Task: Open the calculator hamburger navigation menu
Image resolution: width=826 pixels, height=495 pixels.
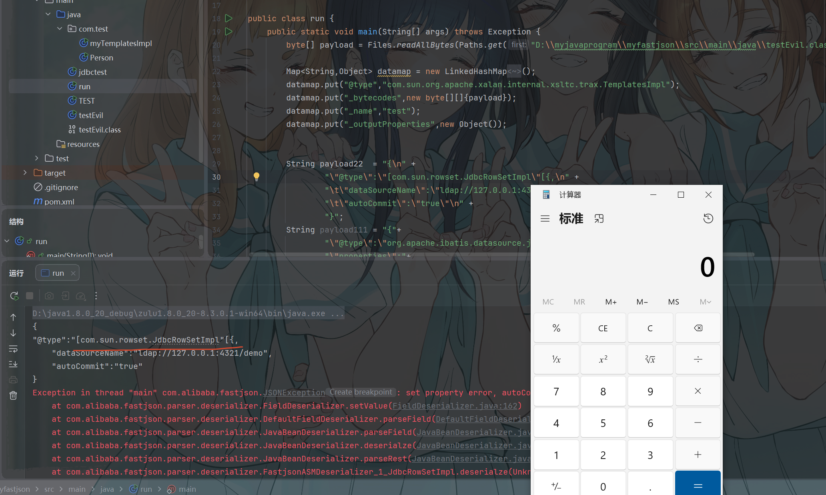Action: click(545, 218)
